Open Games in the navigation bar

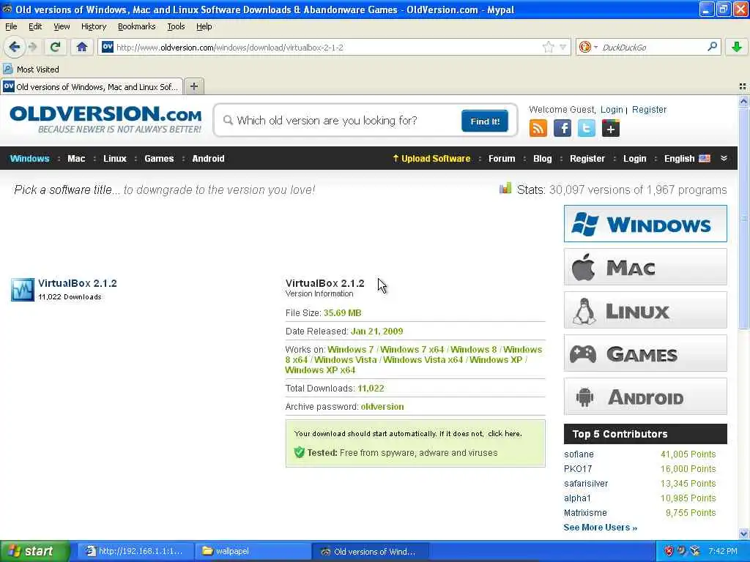[x=159, y=158]
